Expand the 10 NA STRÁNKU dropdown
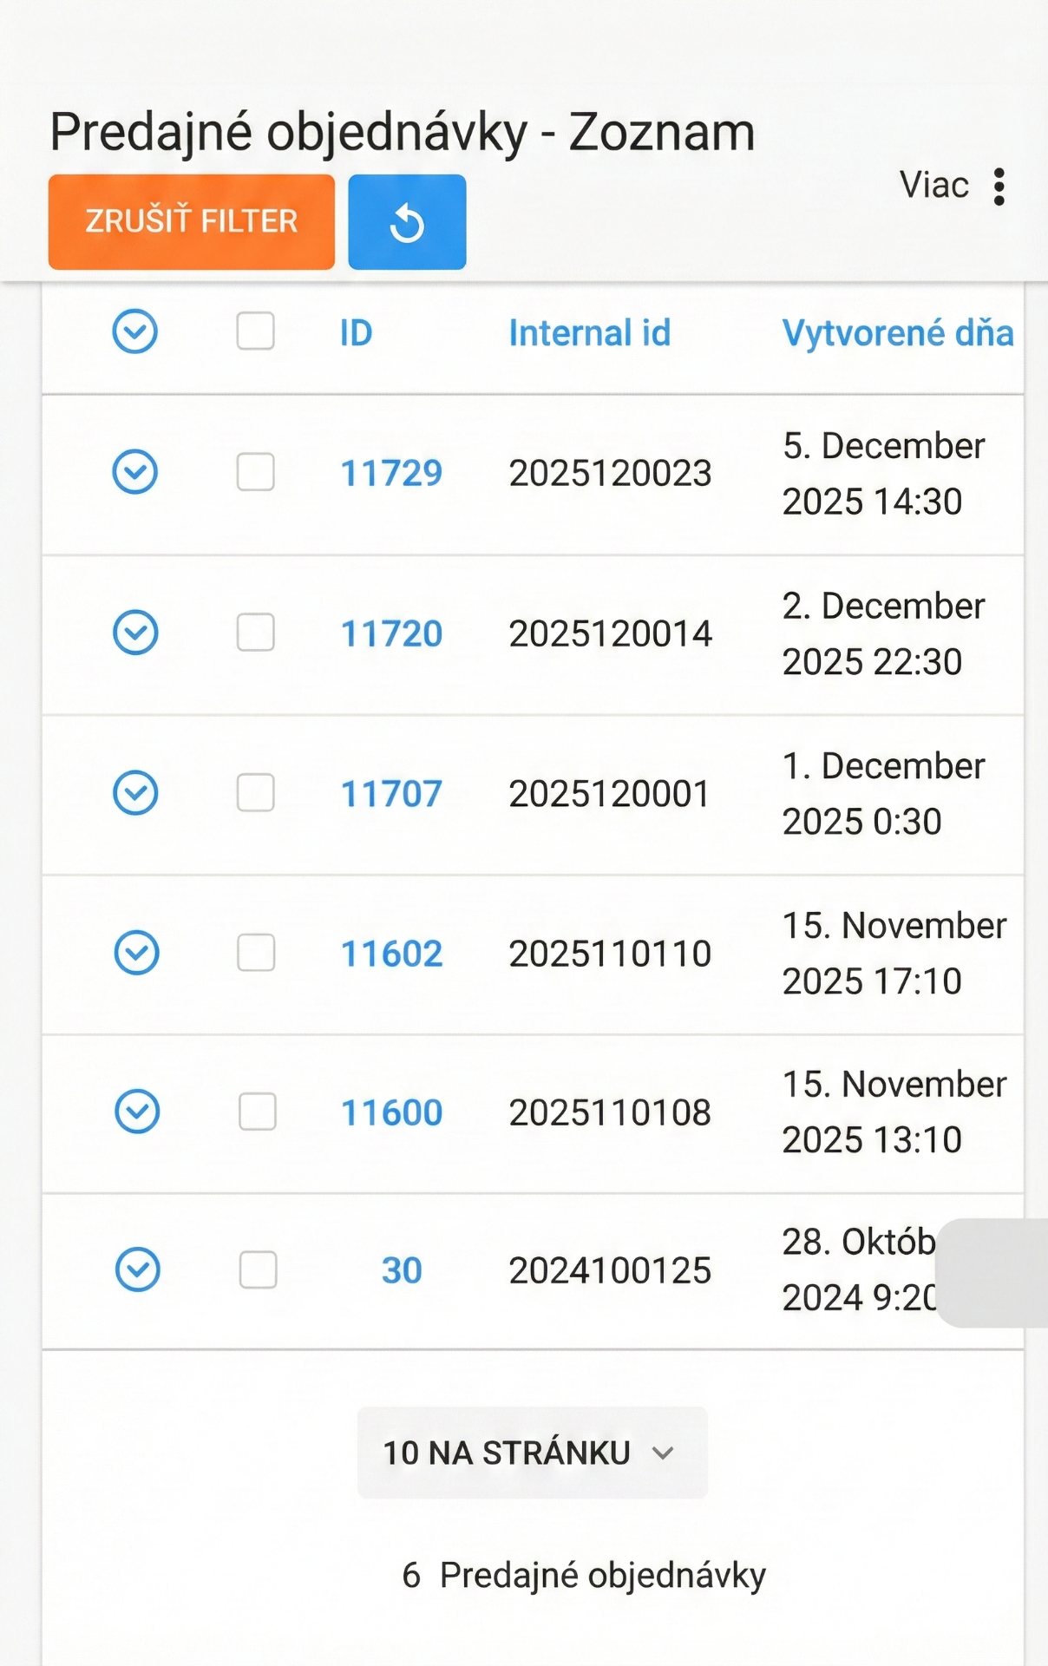Screen dimensions: 1048x1666 click(532, 1453)
